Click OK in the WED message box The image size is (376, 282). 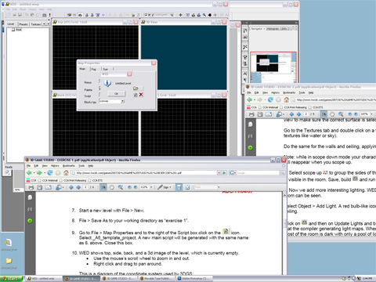coord(117,93)
